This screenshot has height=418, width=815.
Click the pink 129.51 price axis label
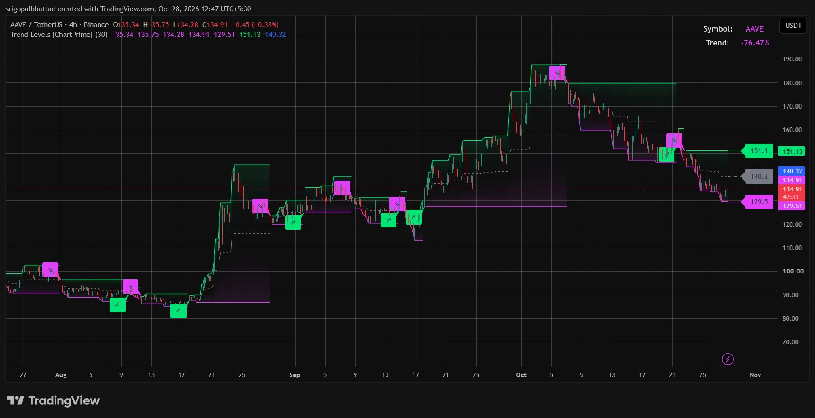pos(792,206)
